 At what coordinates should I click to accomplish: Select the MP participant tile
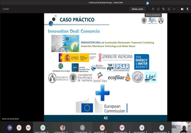122,127
